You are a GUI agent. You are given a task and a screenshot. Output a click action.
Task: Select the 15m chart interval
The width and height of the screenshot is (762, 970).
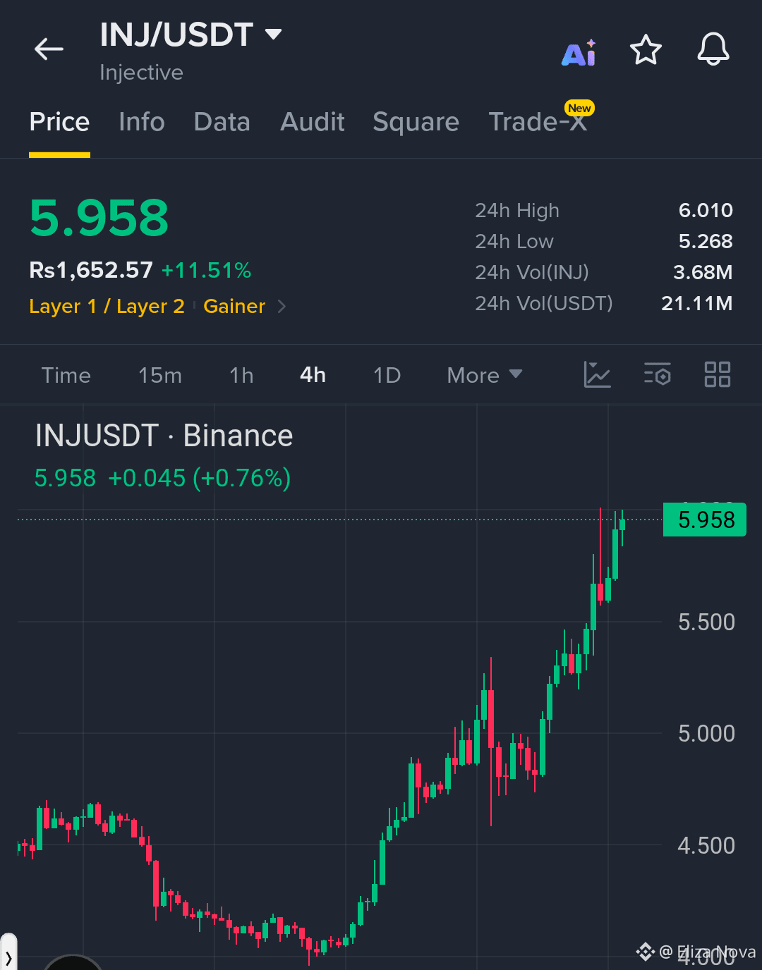[160, 375]
